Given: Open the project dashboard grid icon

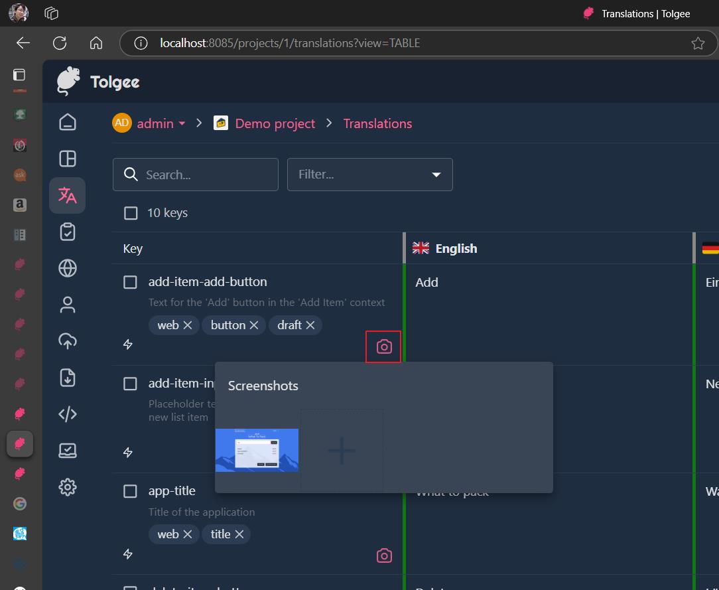Looking at the screenshot, I should point(68,159).
